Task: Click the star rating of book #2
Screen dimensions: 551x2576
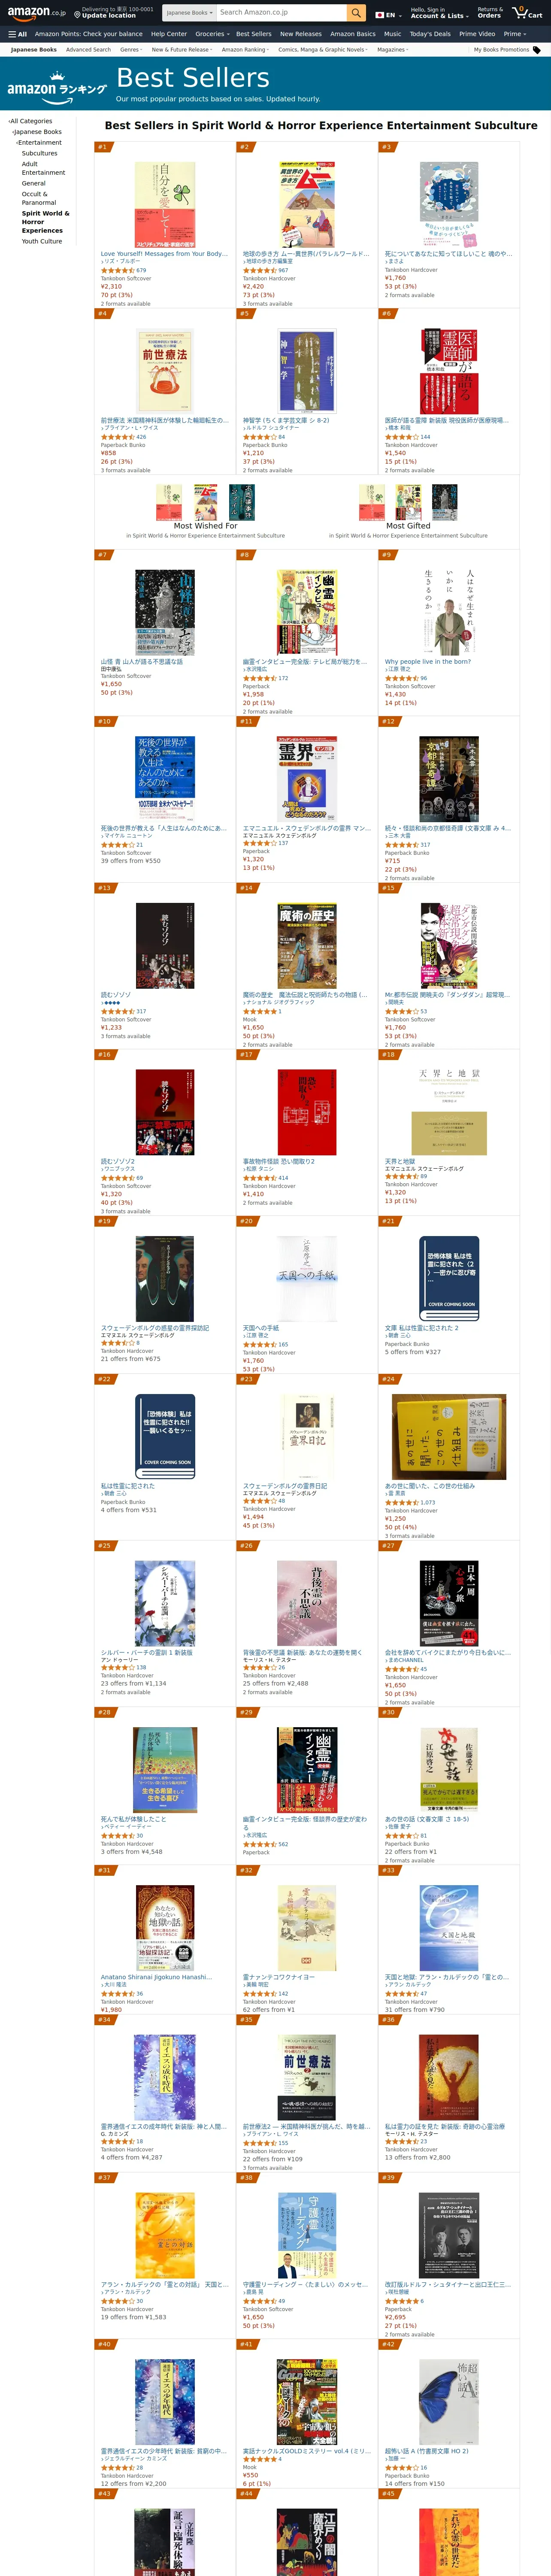Action: coord(258,270)
